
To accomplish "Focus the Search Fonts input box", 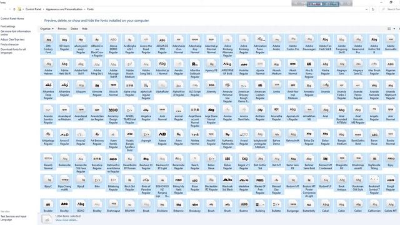I will click(391, 9).
